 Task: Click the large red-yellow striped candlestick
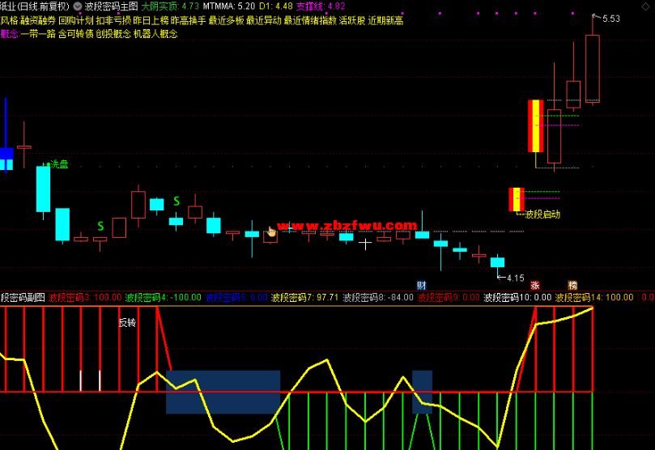click(536, 126)
